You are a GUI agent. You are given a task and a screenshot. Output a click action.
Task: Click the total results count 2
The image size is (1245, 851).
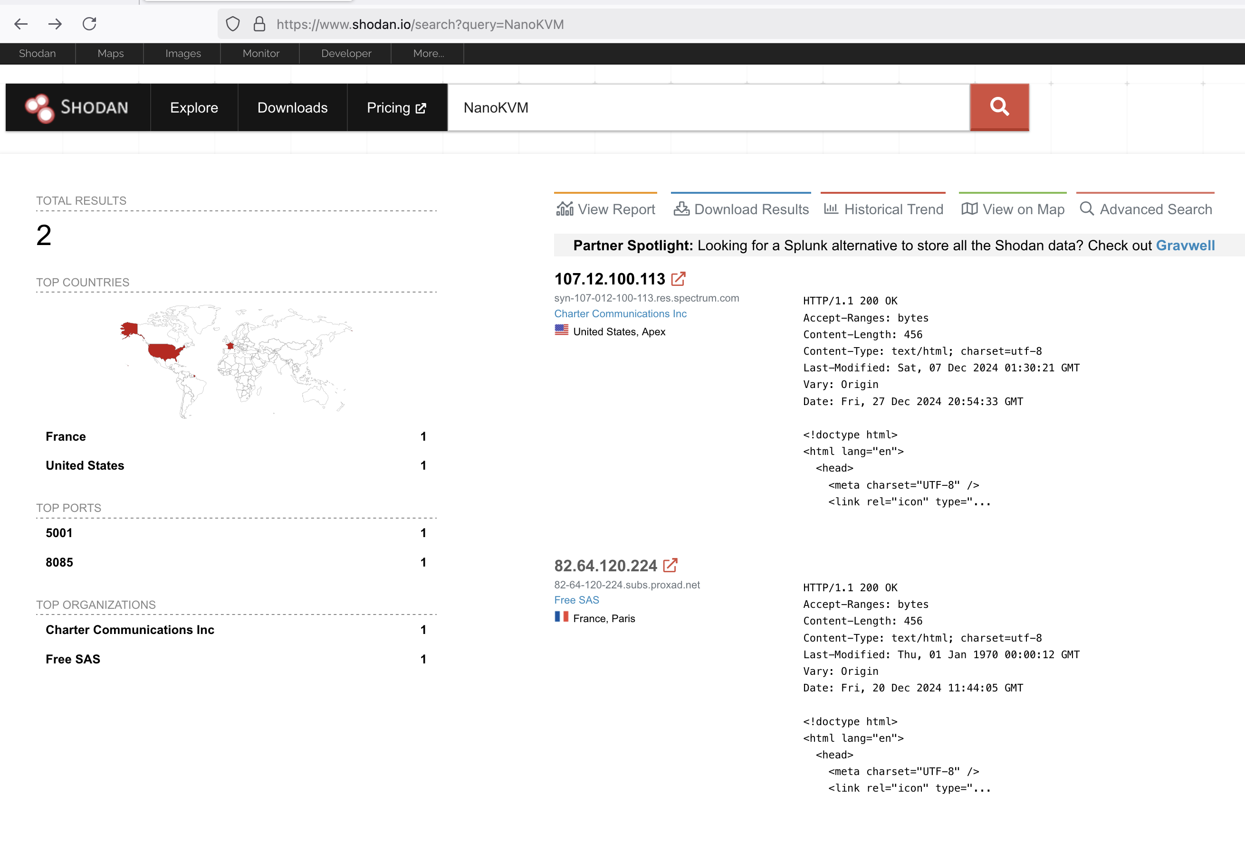coord(44,236)
